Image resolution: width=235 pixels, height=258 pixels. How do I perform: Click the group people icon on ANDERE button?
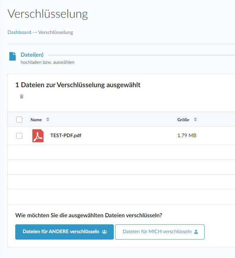point(104,232)
